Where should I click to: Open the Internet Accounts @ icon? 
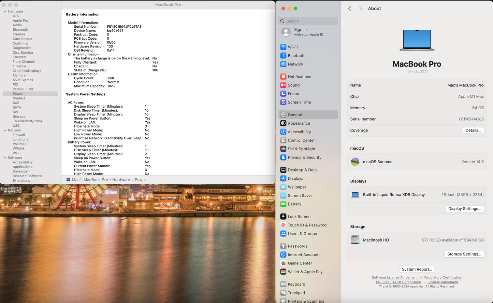pos(283,254)
